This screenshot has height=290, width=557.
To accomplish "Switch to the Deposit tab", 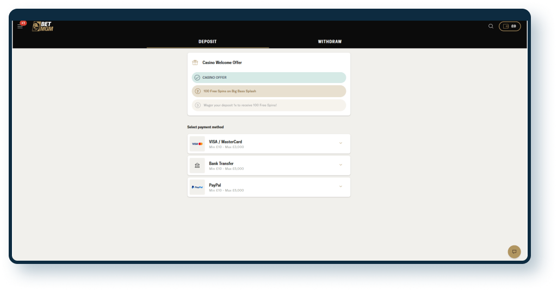I will 207,42.
